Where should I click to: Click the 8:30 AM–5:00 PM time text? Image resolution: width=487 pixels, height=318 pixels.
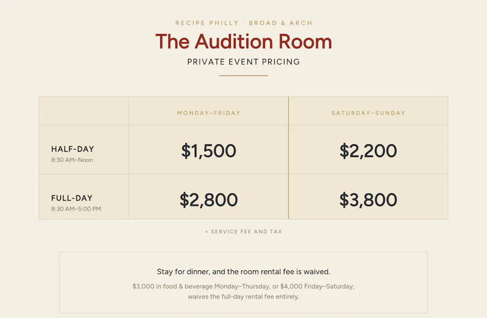(x=76, y=209)
